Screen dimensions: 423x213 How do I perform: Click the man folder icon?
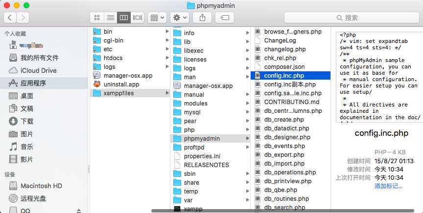click(177, 77)
